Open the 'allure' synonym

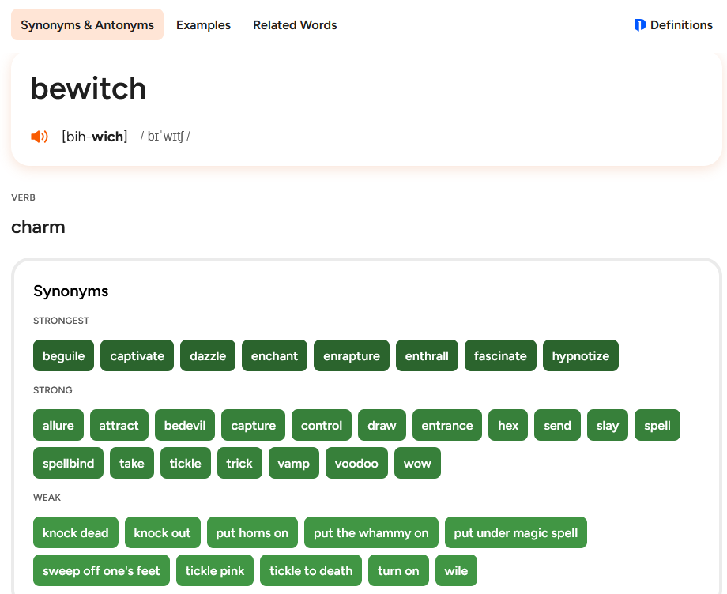coord(58,426)
